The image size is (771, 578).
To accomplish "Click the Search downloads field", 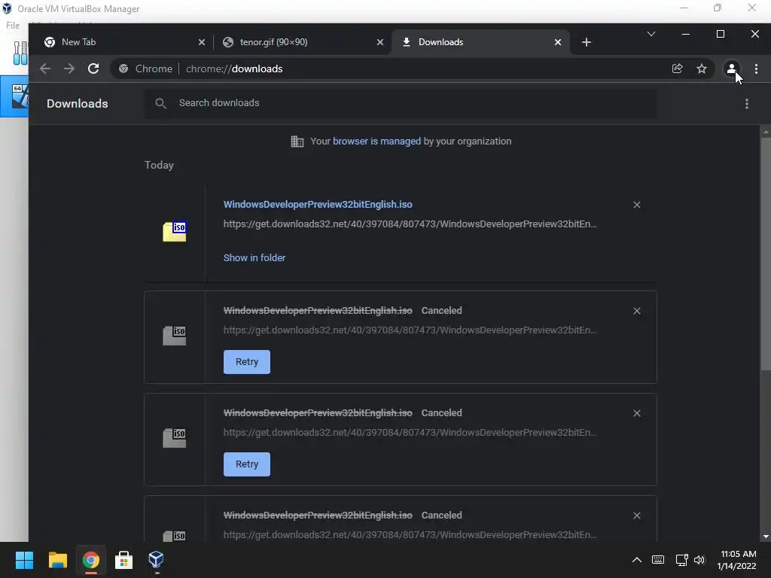I will (401, 103).
